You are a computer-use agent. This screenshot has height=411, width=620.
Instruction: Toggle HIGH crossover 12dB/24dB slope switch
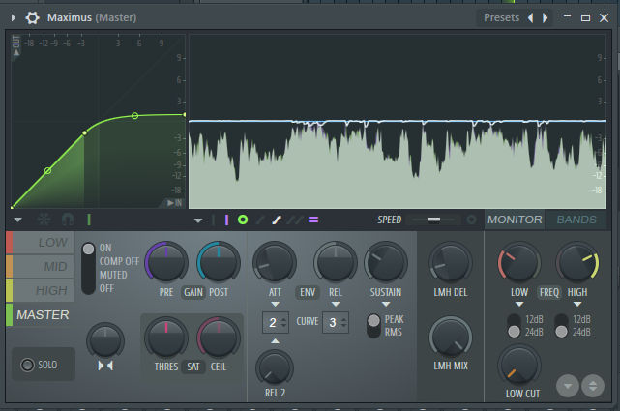tap(561, 326)
